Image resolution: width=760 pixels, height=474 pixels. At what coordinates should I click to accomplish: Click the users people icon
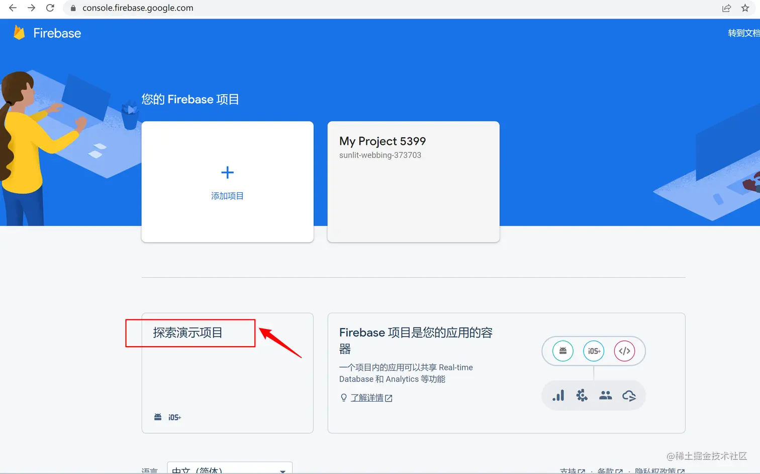pyautogui.click(x=606, y=396)
